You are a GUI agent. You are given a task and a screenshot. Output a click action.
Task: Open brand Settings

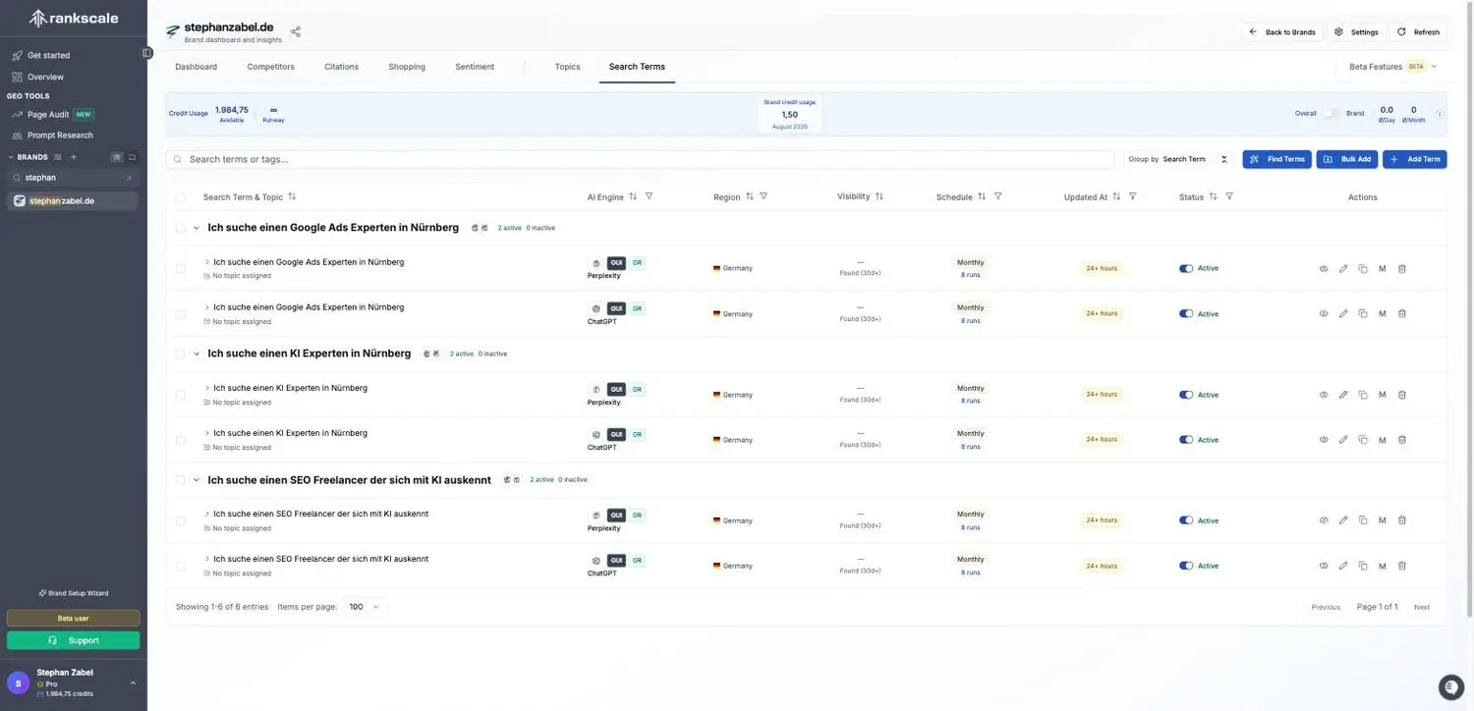1356,32
